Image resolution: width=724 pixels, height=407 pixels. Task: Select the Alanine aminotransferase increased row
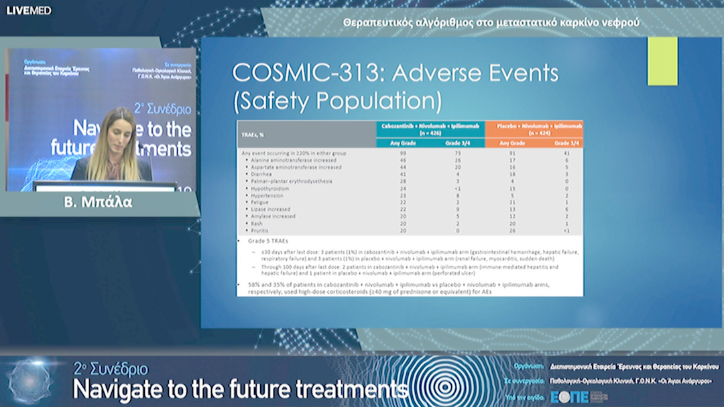(290, 160)
